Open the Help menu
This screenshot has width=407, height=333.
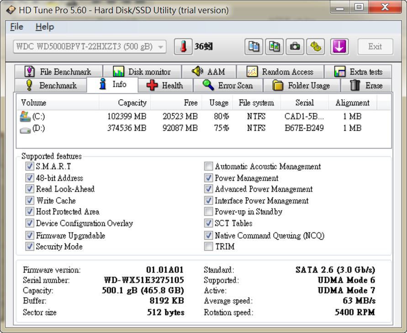click(45, 27)
